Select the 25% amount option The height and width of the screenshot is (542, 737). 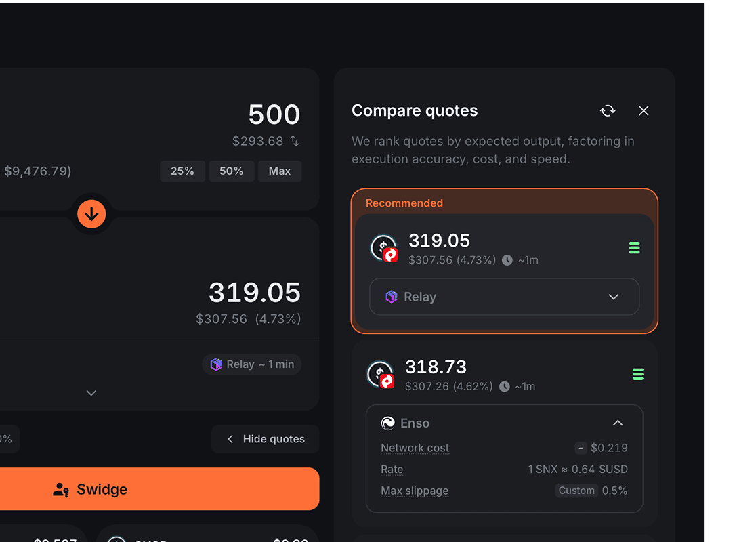tap(182, 171)
